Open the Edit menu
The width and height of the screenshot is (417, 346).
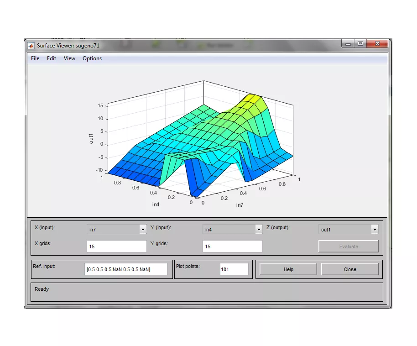pos(52,58)
